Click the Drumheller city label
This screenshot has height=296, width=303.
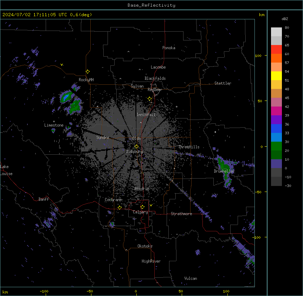[x=224, y=171]
